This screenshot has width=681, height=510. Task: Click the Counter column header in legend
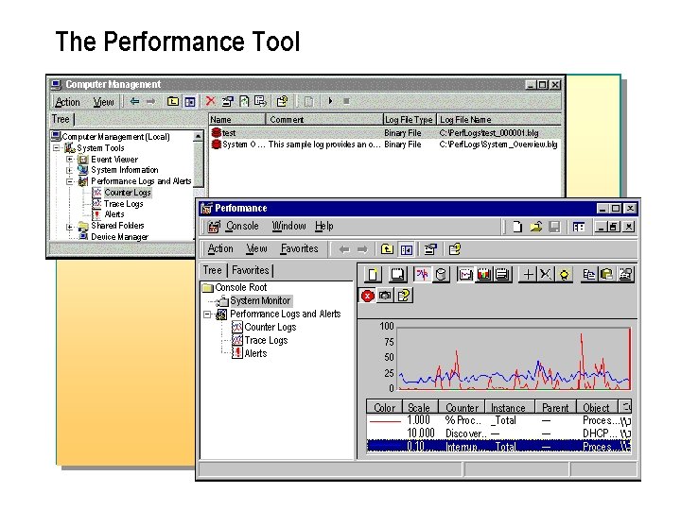(x=462, y=408)
